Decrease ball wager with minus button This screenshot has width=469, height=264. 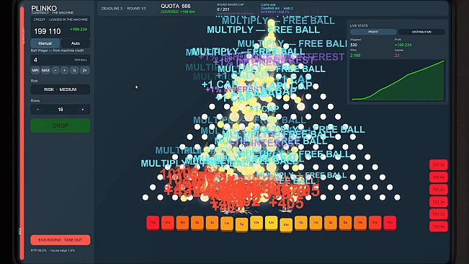click(55, 71)
